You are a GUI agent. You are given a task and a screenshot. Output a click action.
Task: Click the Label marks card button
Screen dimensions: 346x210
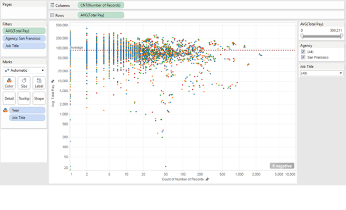pyautogui.click(x=39, y=83)
